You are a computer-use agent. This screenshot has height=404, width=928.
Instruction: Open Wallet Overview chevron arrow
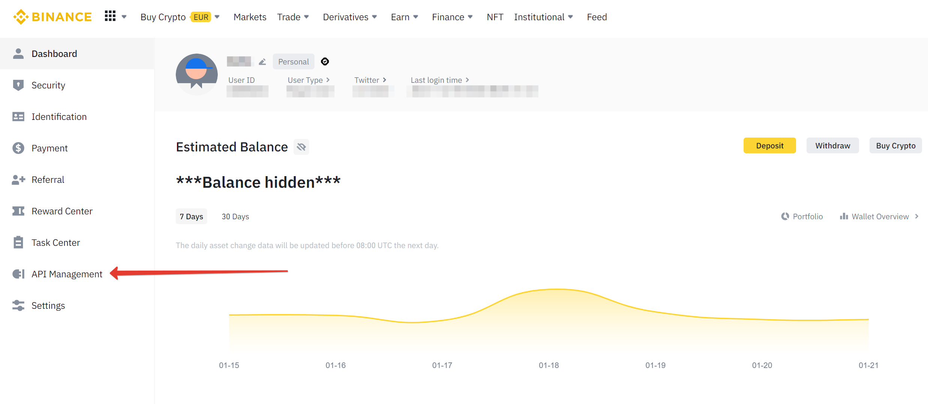pos(917,216)
